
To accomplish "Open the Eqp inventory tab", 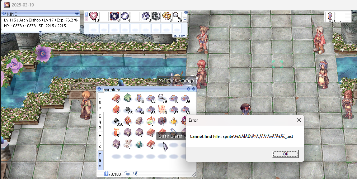I will pos(100,121).
